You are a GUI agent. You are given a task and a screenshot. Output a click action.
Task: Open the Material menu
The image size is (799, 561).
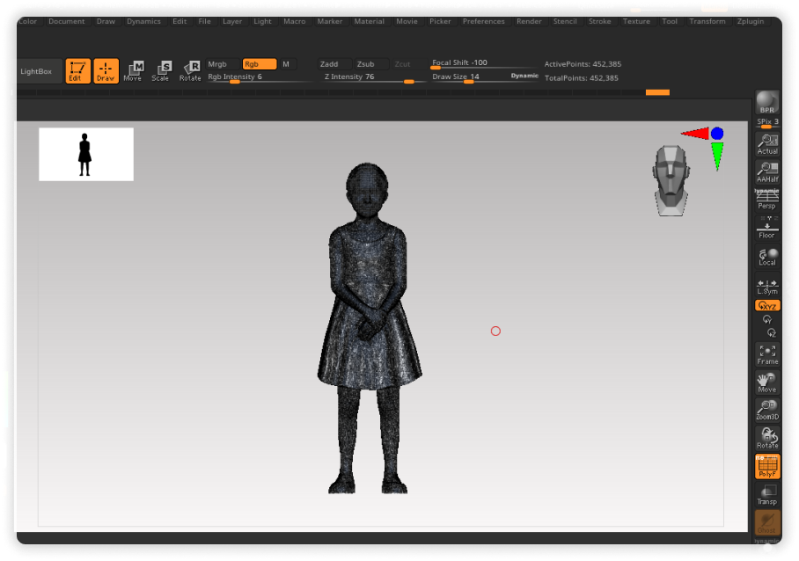point(369,21)
